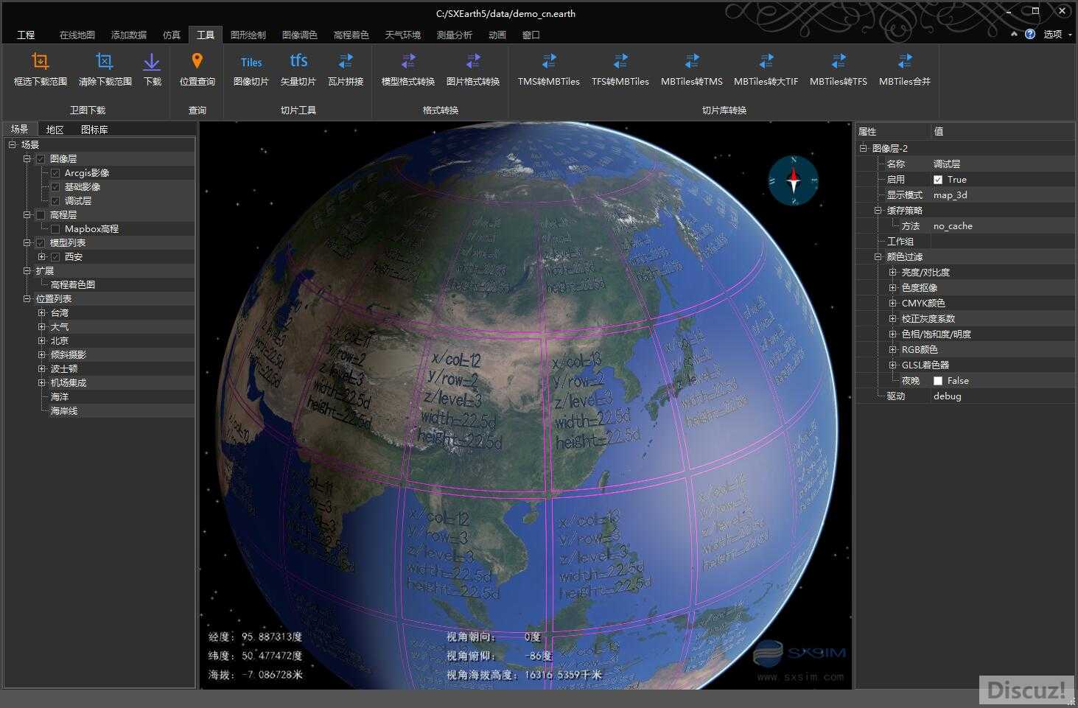Open the help question mark icon

(x=1030, y=34)
